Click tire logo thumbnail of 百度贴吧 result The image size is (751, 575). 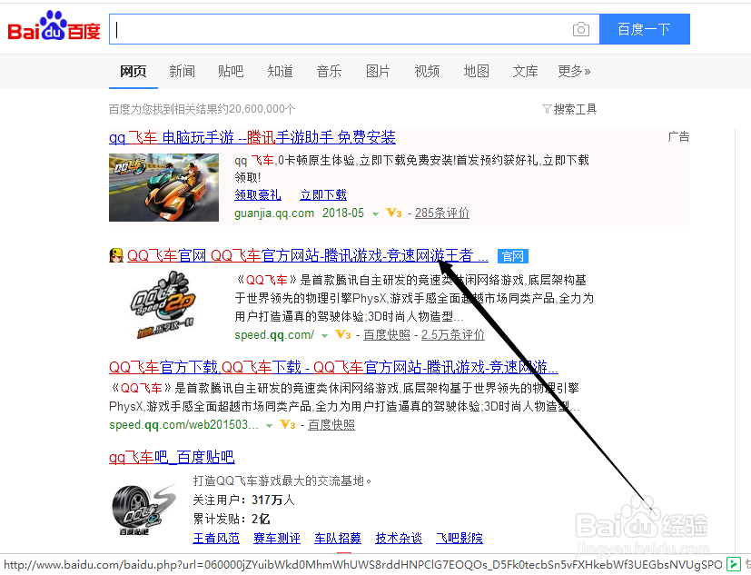(143, 509)
